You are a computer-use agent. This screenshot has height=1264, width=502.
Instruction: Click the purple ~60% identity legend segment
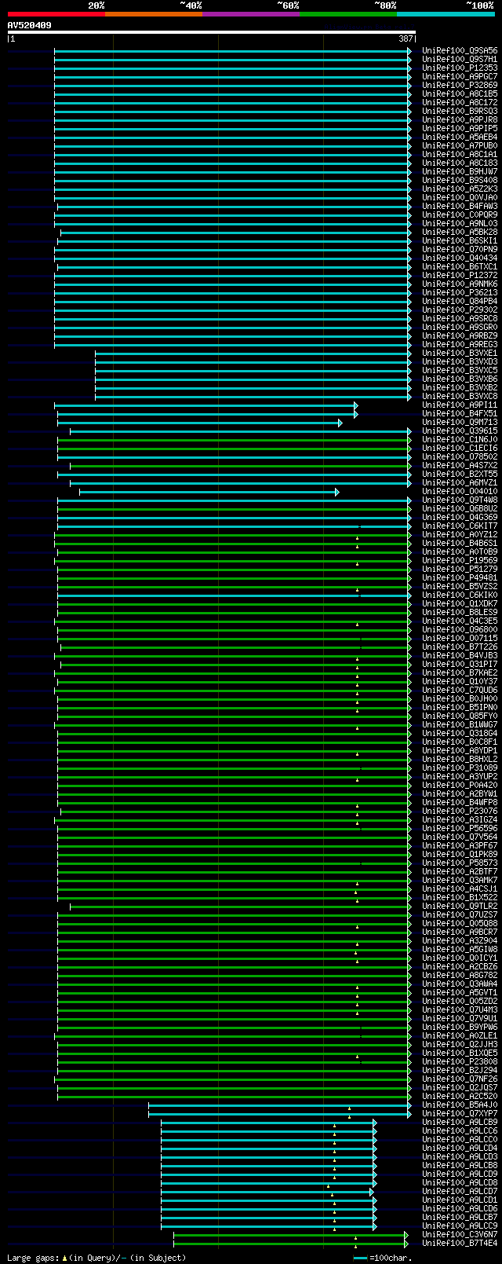tap(250, 14)
